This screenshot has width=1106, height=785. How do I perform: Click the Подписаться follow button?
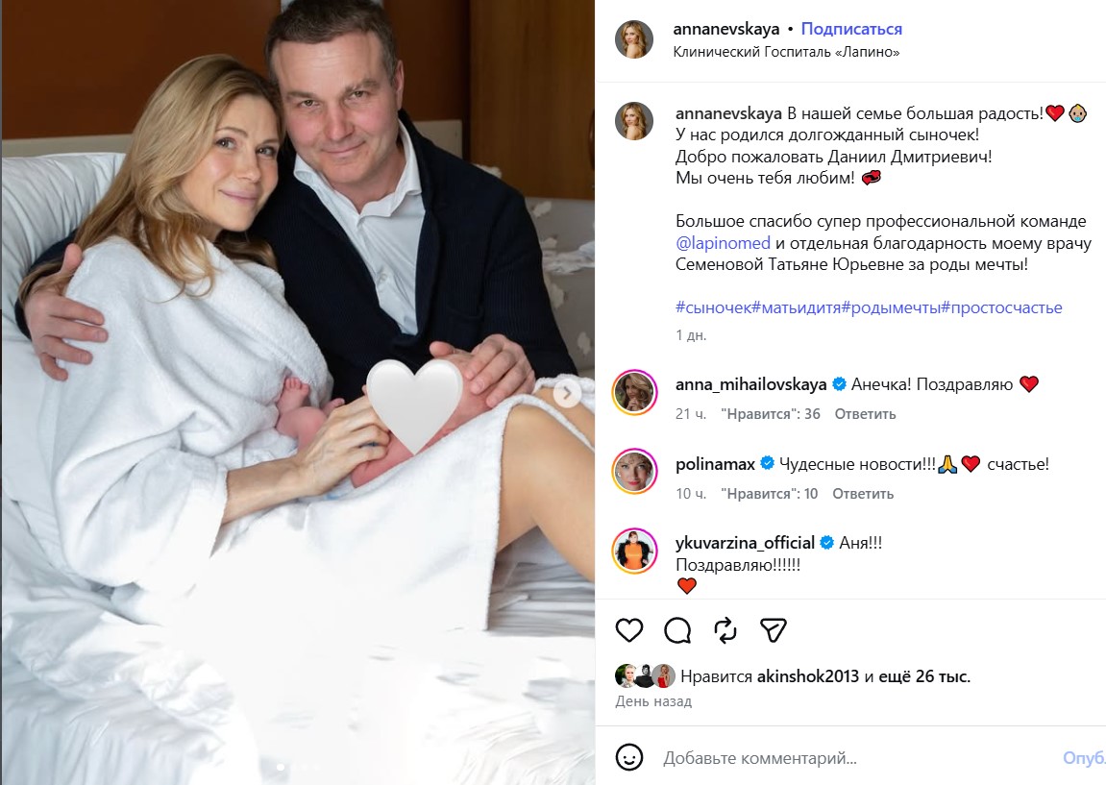851,30
